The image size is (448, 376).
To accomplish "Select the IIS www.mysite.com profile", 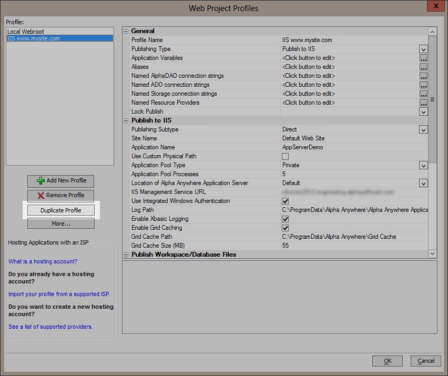I will coord(60,38).
